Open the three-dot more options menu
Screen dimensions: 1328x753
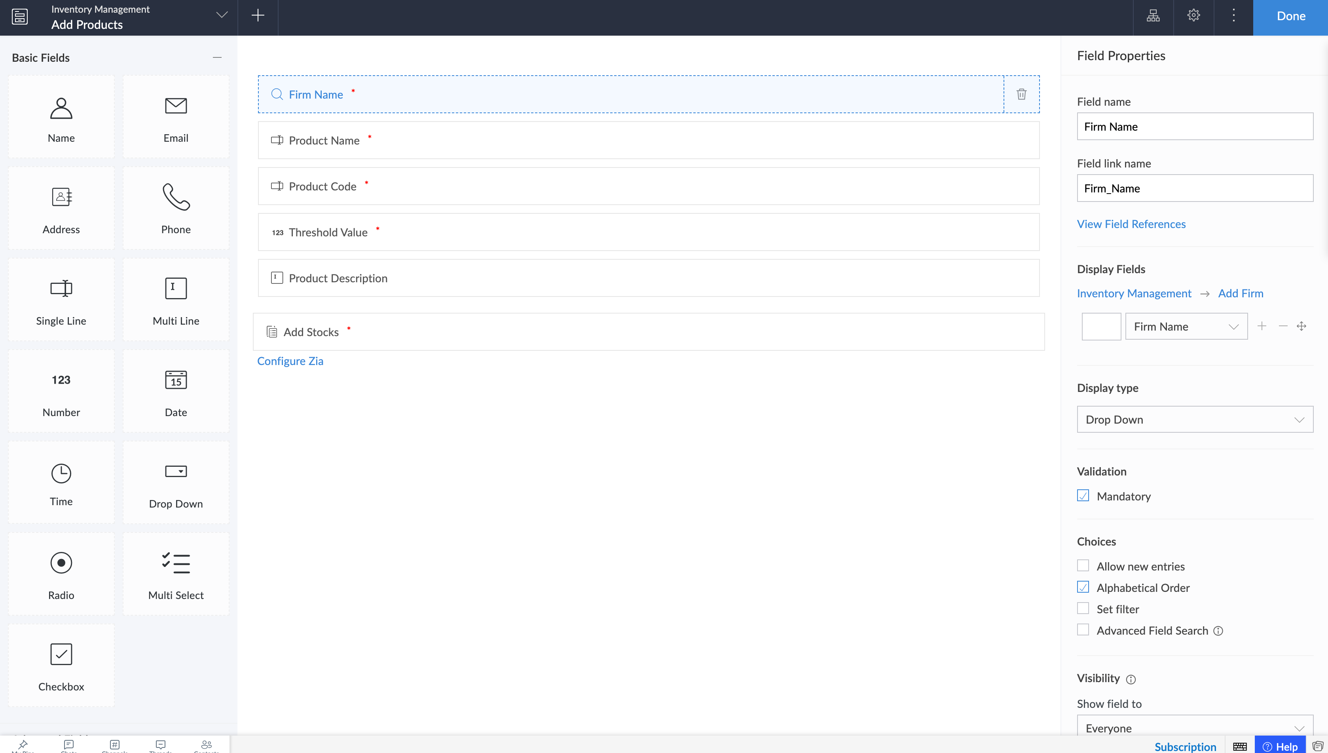pos(1233,15)
